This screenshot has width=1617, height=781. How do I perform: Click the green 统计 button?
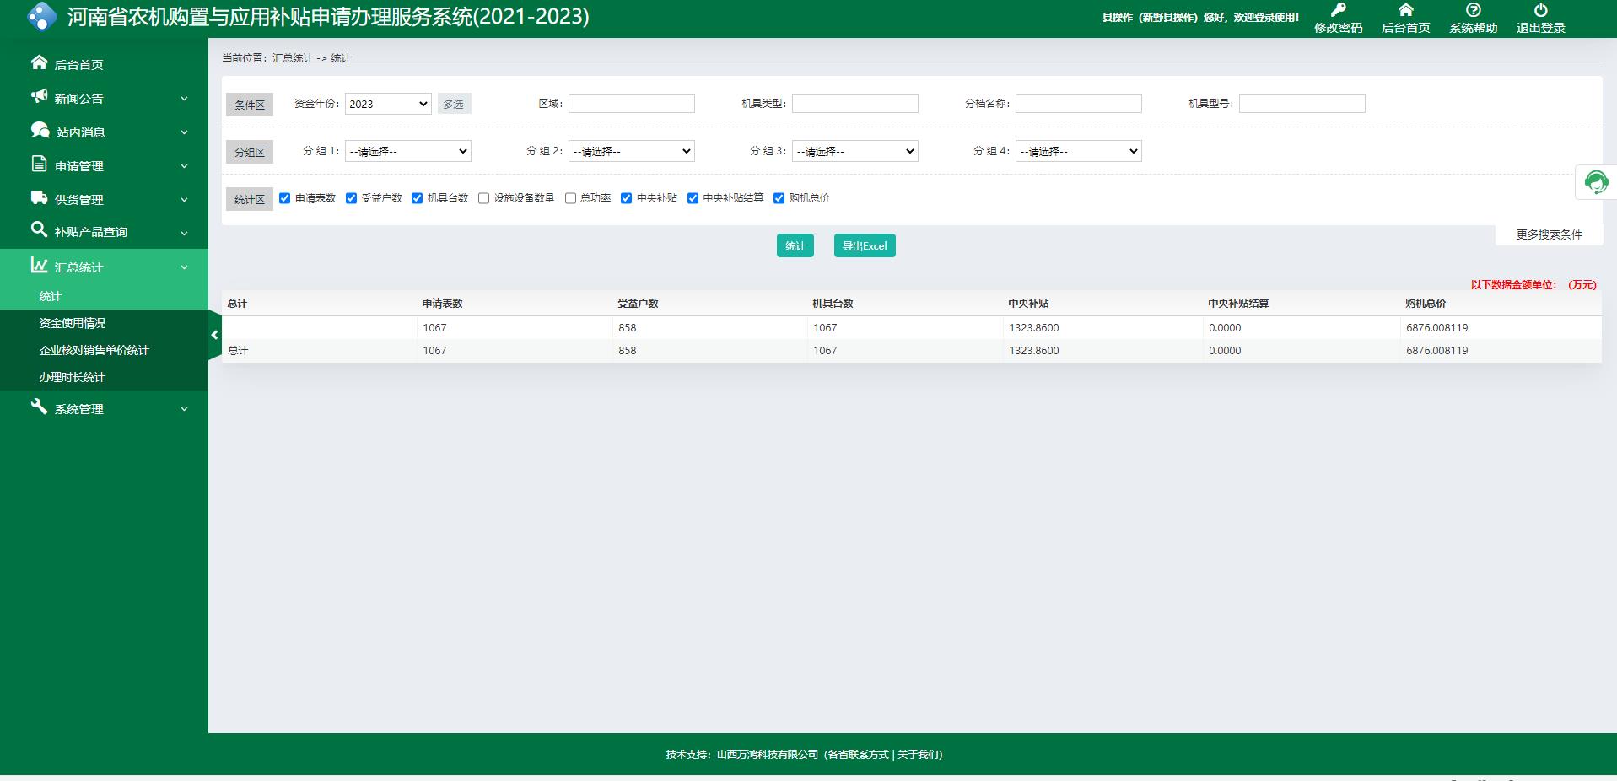click(795, 245)
